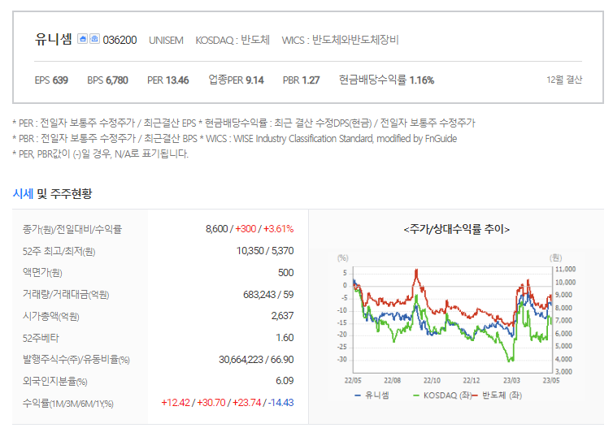Click the market cap value 2,637

point(282,316)
